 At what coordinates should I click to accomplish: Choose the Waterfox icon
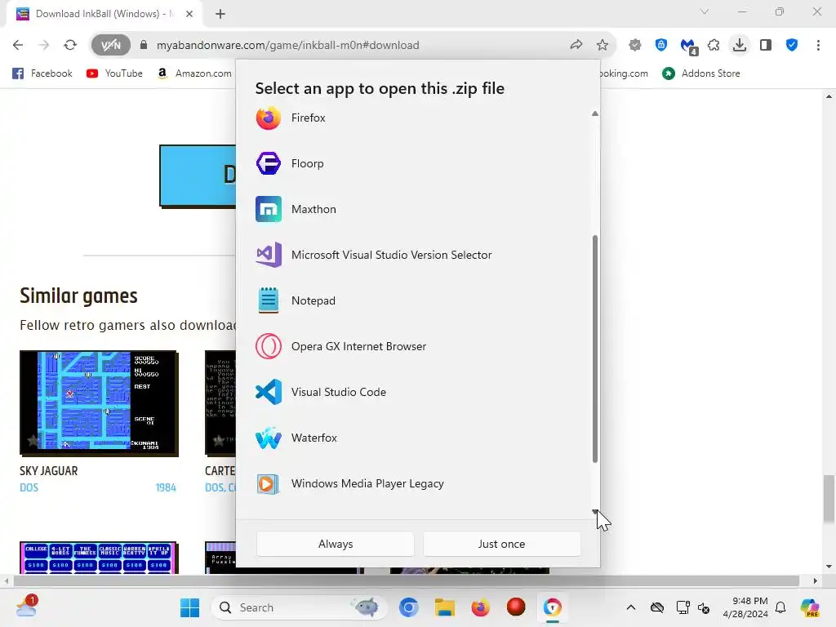tap(268, 438)
